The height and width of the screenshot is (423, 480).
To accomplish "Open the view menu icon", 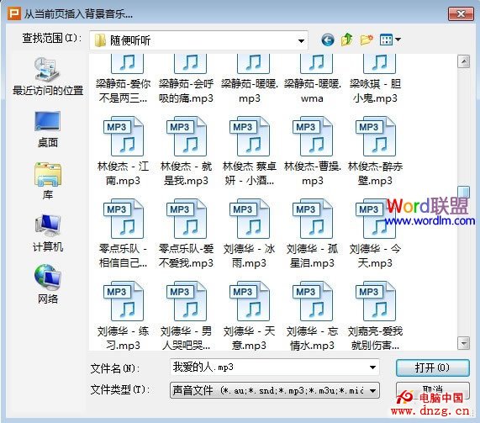I will pyautogui.click(x=390, y=40).
